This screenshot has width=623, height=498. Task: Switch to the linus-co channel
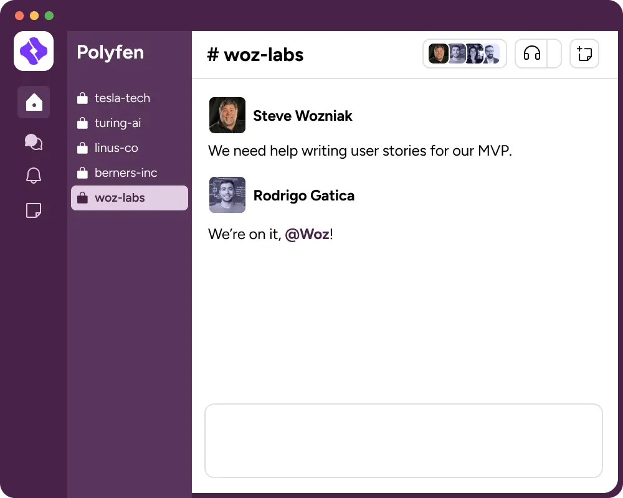[130, 148]
